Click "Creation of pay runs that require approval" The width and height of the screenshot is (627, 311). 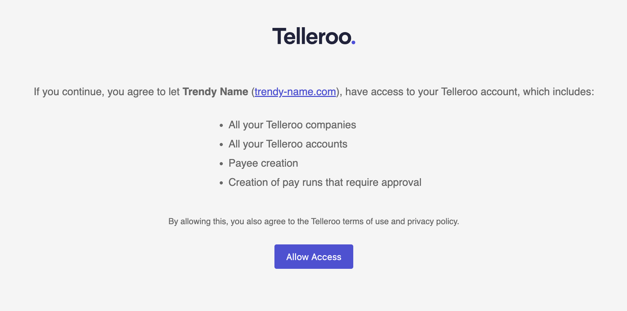[x=325, y=182]
